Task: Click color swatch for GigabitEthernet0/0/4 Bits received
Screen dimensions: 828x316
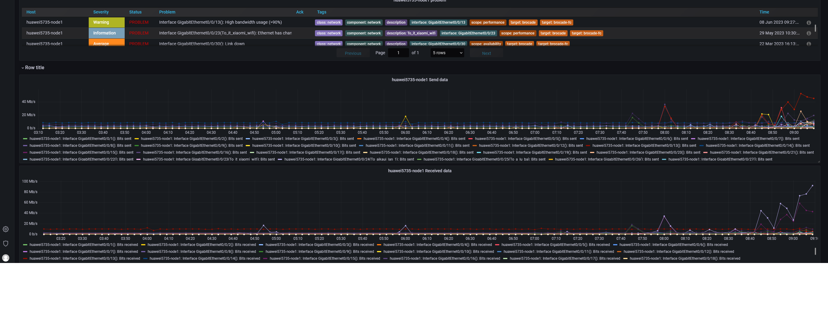Action: (x=379, y=245)
